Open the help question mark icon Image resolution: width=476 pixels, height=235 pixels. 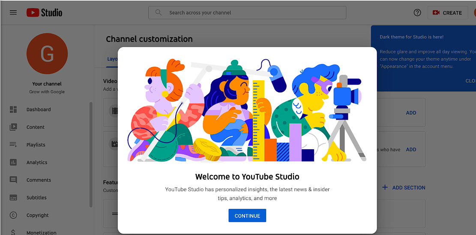417,13
